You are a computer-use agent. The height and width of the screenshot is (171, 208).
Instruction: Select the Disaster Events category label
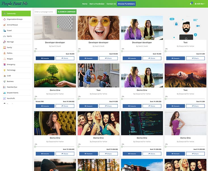point(12,93)
